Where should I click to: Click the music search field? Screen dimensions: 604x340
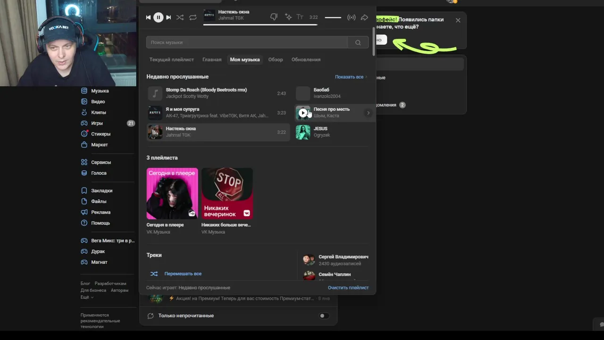coord(247,42)
